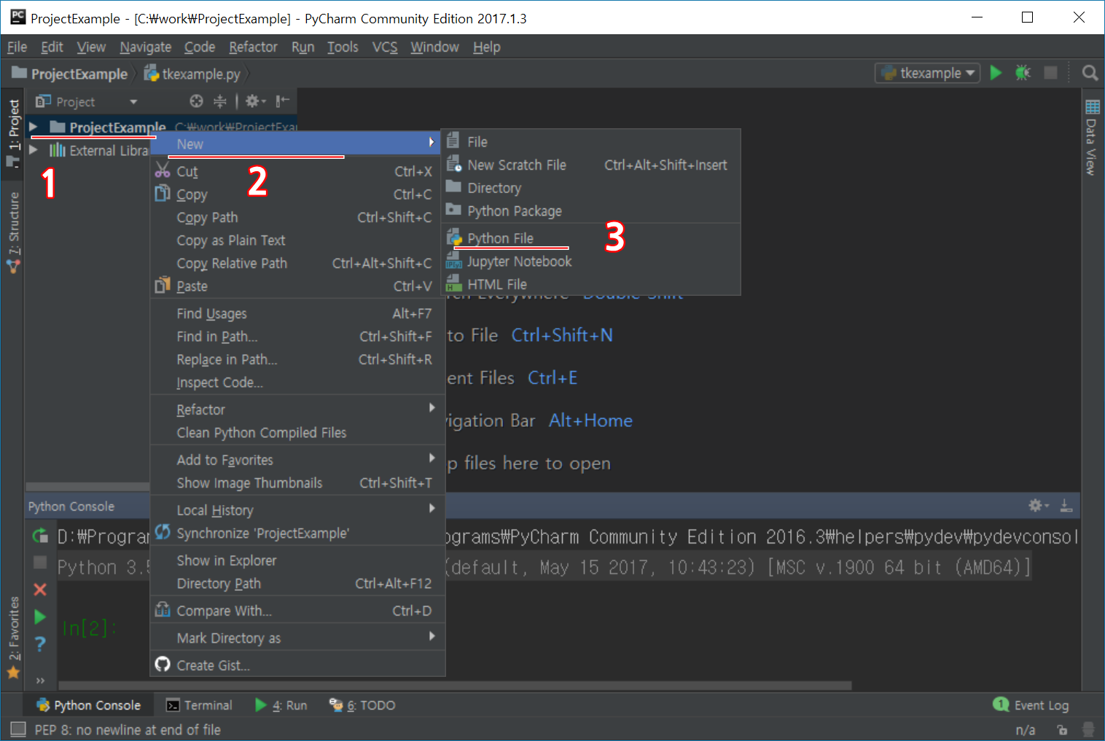Select Show in Explorer menu entry

click(x=227, y=560)
